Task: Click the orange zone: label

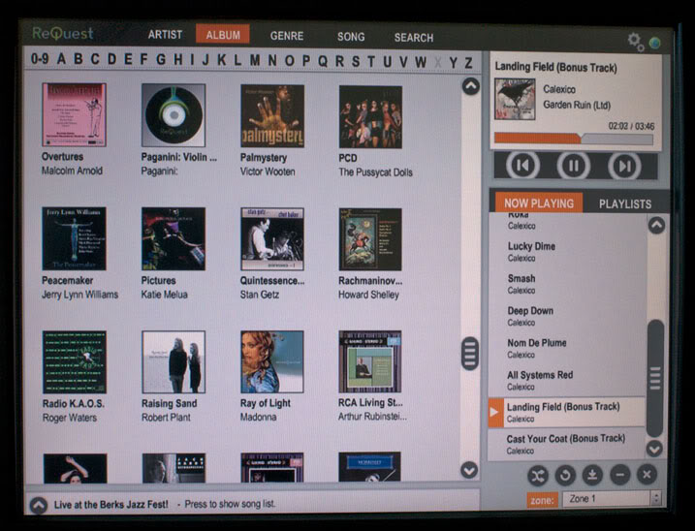Action: (x=543, y=500)
